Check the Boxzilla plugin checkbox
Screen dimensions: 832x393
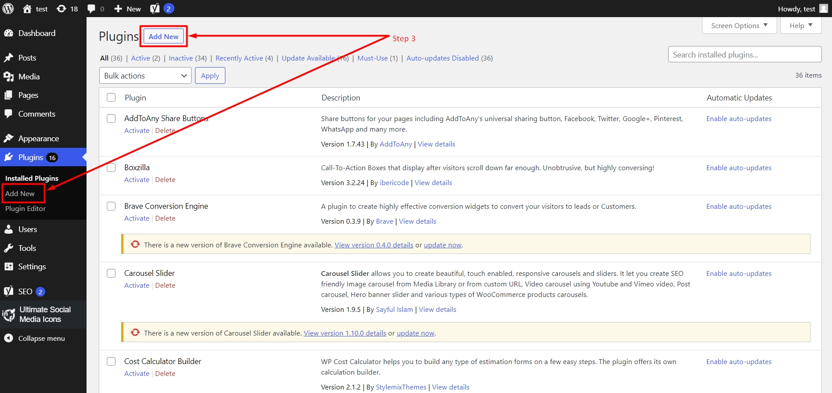(111, 168)
